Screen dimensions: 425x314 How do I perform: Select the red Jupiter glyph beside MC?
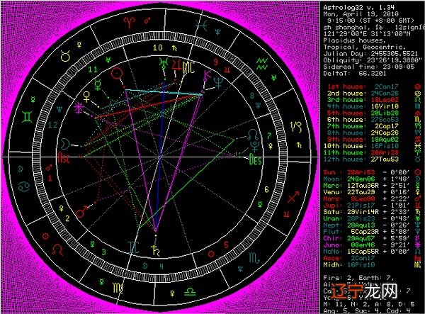(x=176, y=65)
